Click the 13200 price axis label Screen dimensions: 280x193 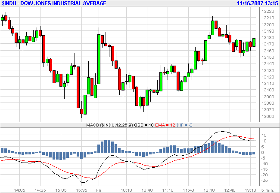pyautogui.click(x=268, y=25)
